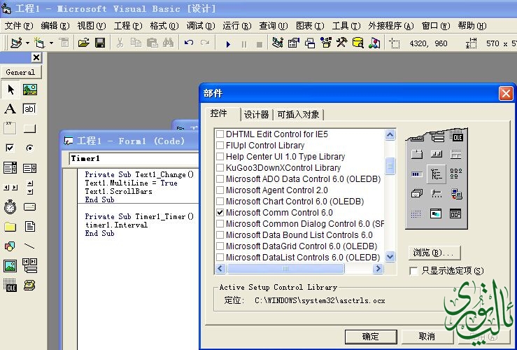Open the Timer1 object combo box
Viewport: 517px width, 350px height.
[x=134, y=159]
